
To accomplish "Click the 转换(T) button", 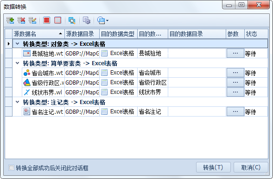I will coord(213,167).
